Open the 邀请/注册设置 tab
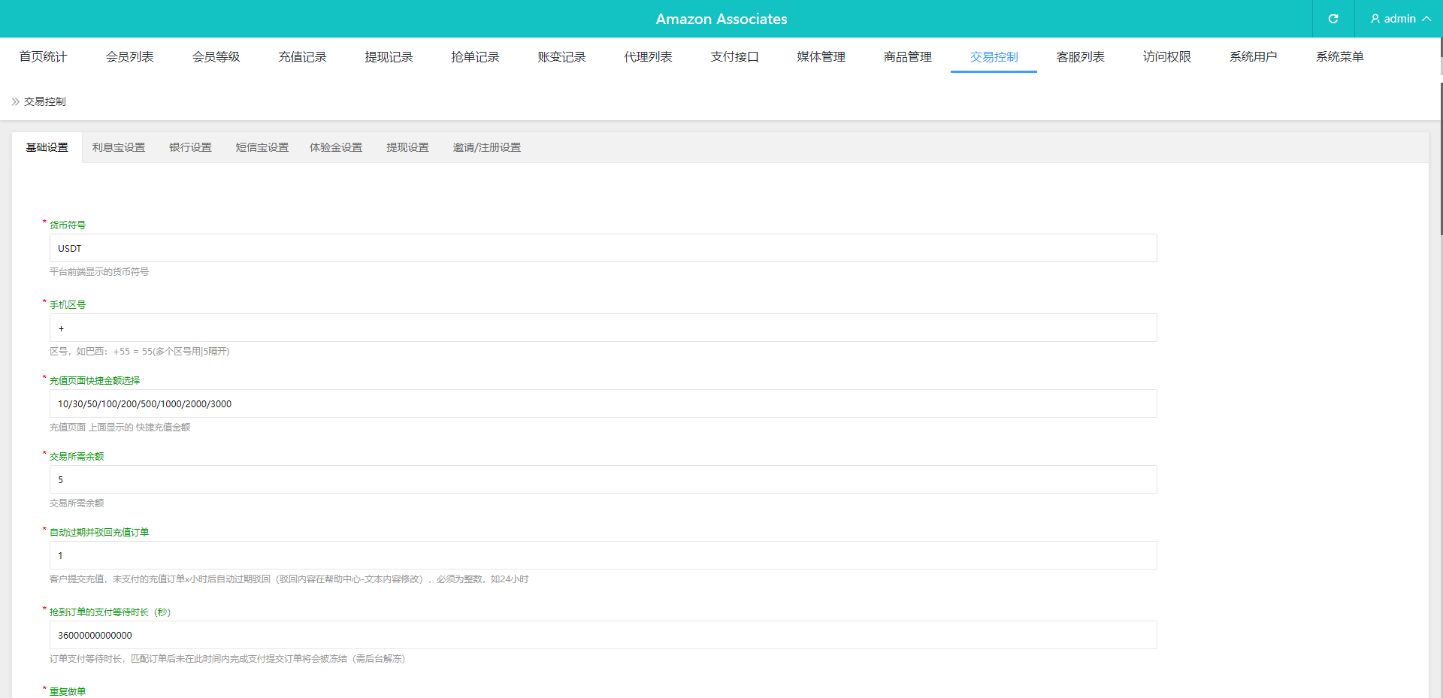 coord(487,147)
